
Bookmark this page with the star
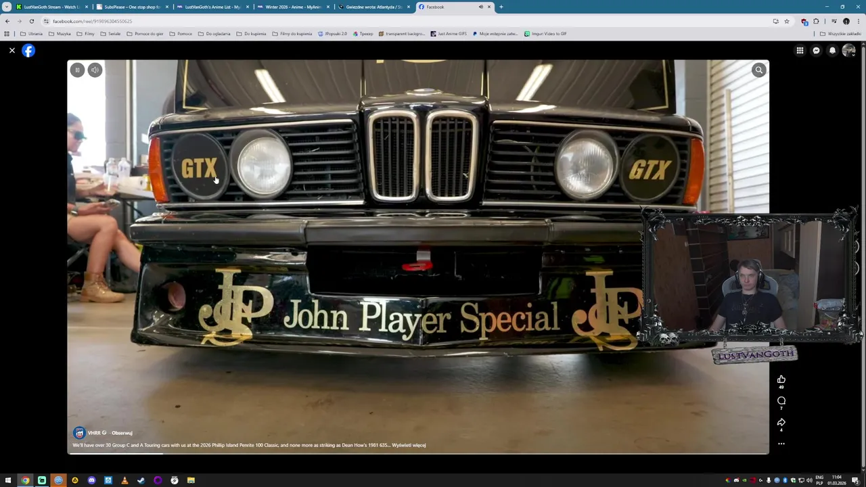786,21
